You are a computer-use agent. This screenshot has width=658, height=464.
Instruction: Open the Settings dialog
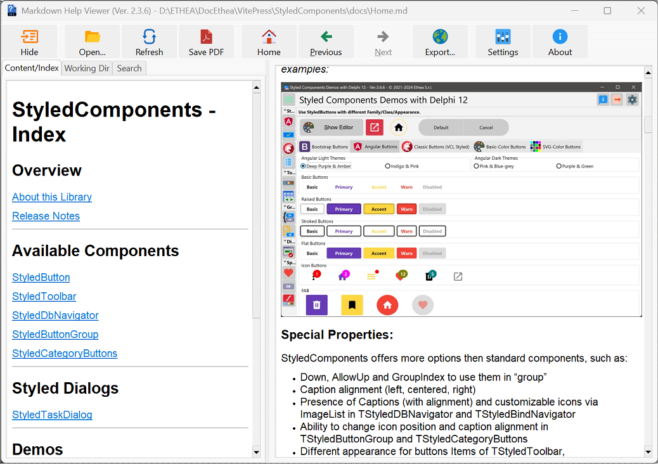[503, 42]
